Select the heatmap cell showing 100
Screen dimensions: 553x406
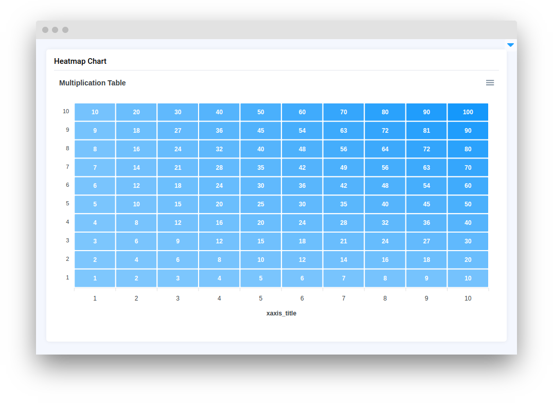click(468, 112)
